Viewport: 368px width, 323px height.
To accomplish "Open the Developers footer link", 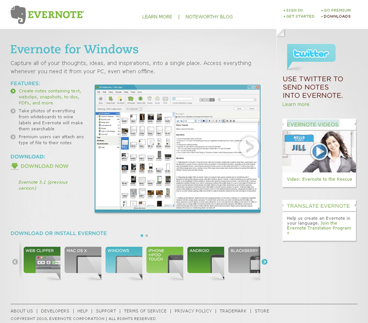I will [x=55, y=311].
